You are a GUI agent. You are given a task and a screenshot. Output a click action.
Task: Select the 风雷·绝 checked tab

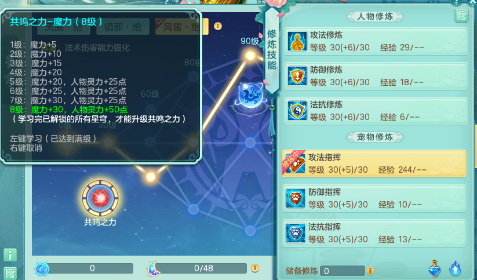tap(181, 27)
